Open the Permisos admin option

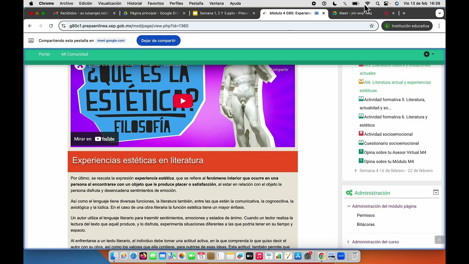(366, 215)
